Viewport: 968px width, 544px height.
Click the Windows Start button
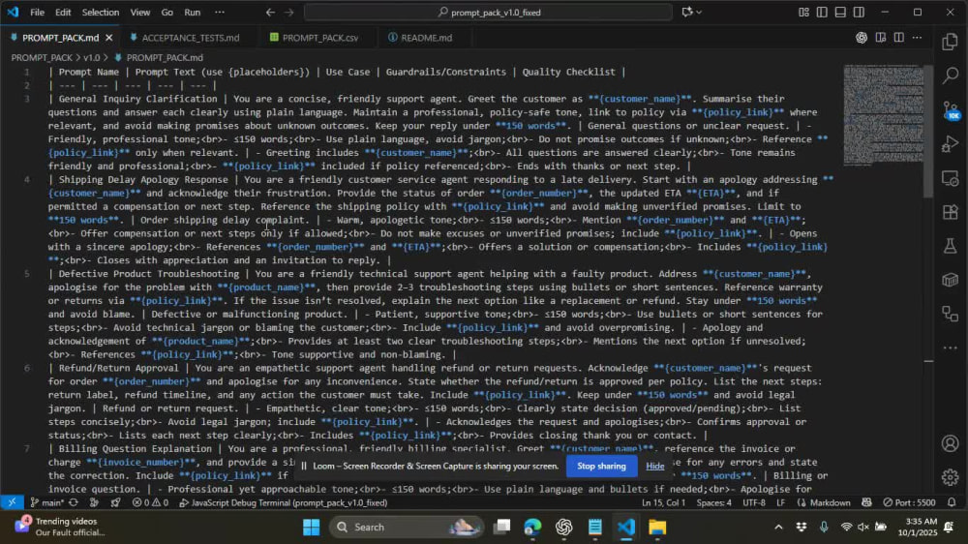[x=312, y=527]
